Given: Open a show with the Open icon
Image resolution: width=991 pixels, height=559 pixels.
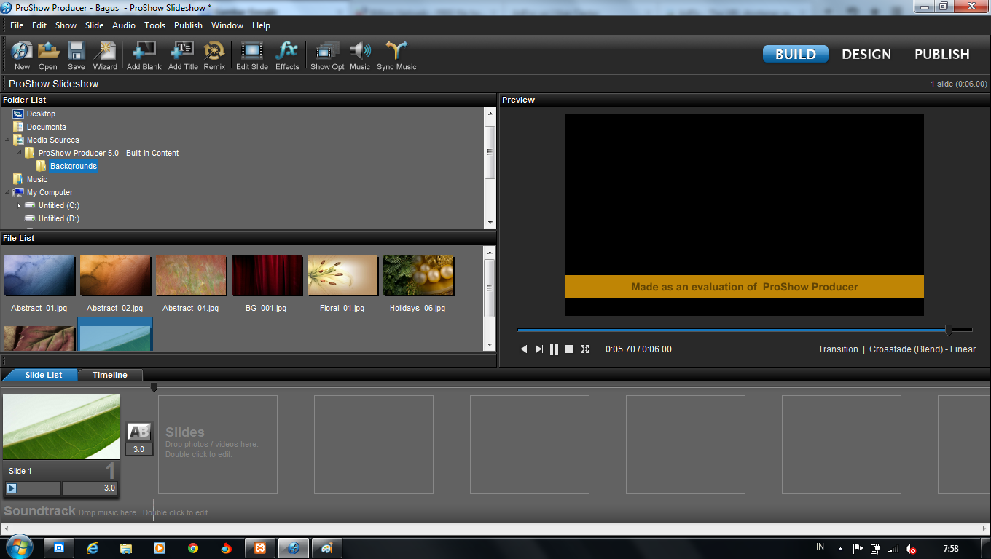Looking at the screenshot, I should pos(48,55).
